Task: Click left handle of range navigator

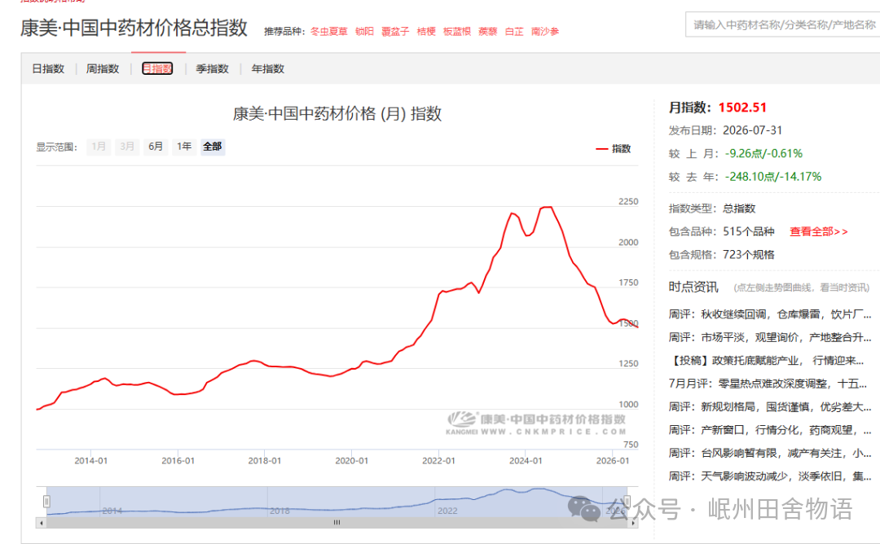Action: [x=46, y=501]
